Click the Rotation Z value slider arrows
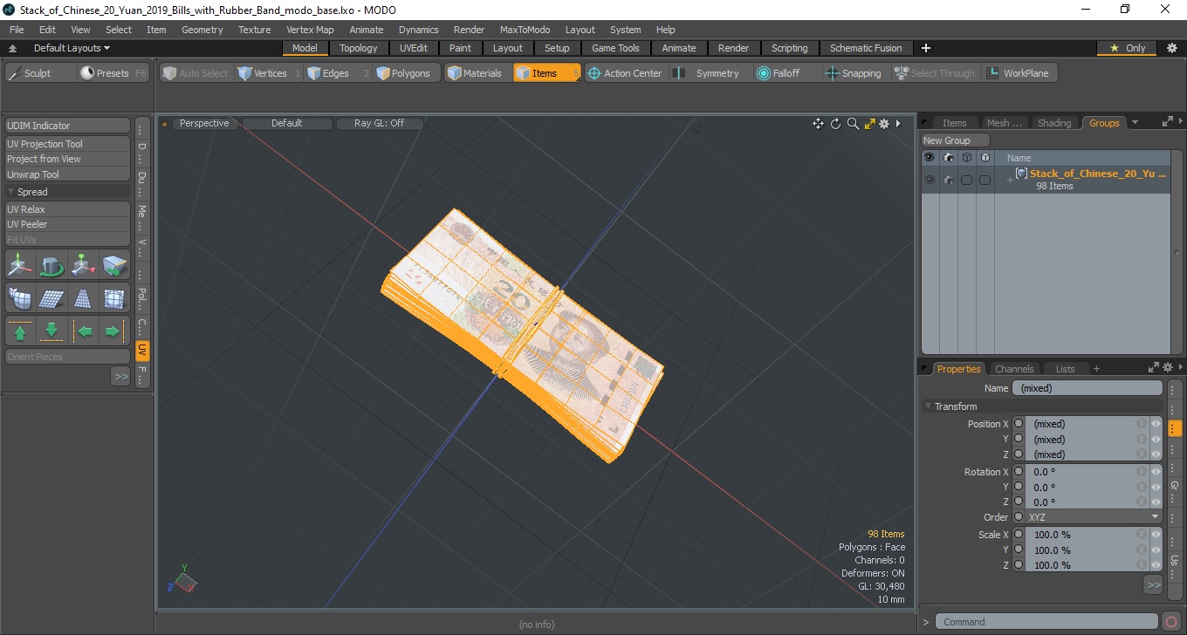Viewport: 1187px width, 635px height. [1156, 502]
